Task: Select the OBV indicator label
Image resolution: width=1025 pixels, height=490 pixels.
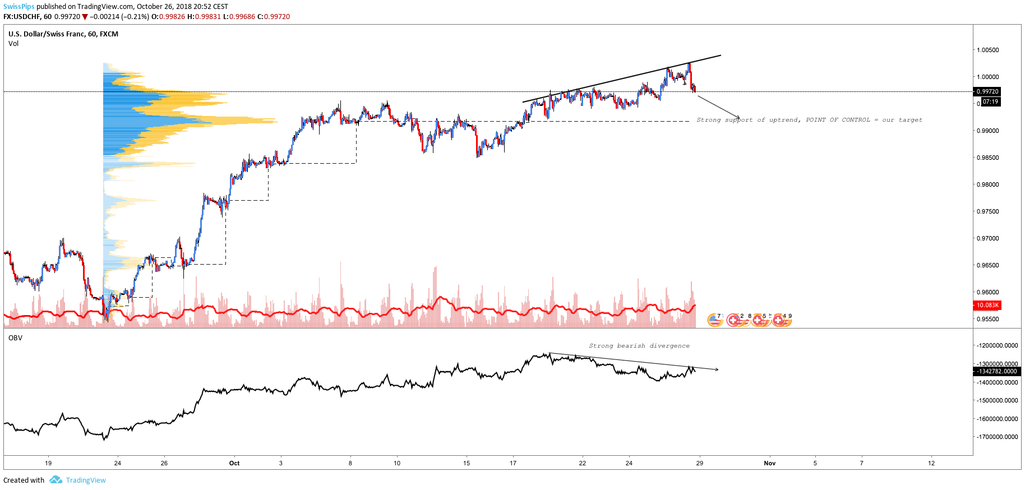Action: [x=15, y=338]
